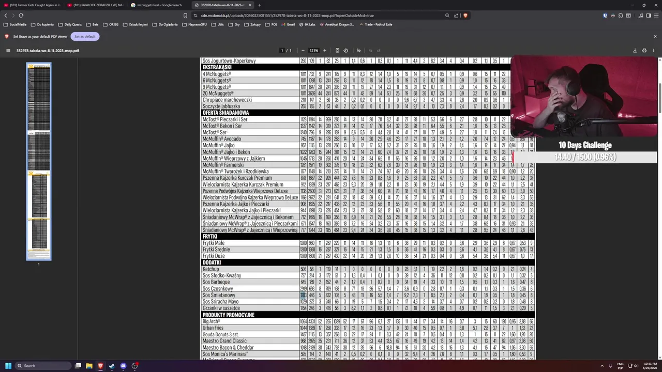Dismiss the default PDF viewer infobar
The width and height of the screenshot is (662, 372).
click(655, 36)
